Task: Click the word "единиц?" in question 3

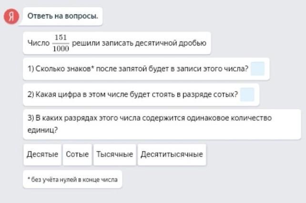Action: click(43, 129)
